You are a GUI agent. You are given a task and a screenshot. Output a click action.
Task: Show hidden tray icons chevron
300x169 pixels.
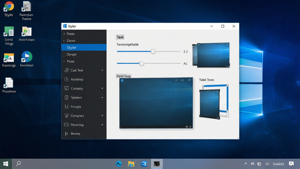point(246,164)
